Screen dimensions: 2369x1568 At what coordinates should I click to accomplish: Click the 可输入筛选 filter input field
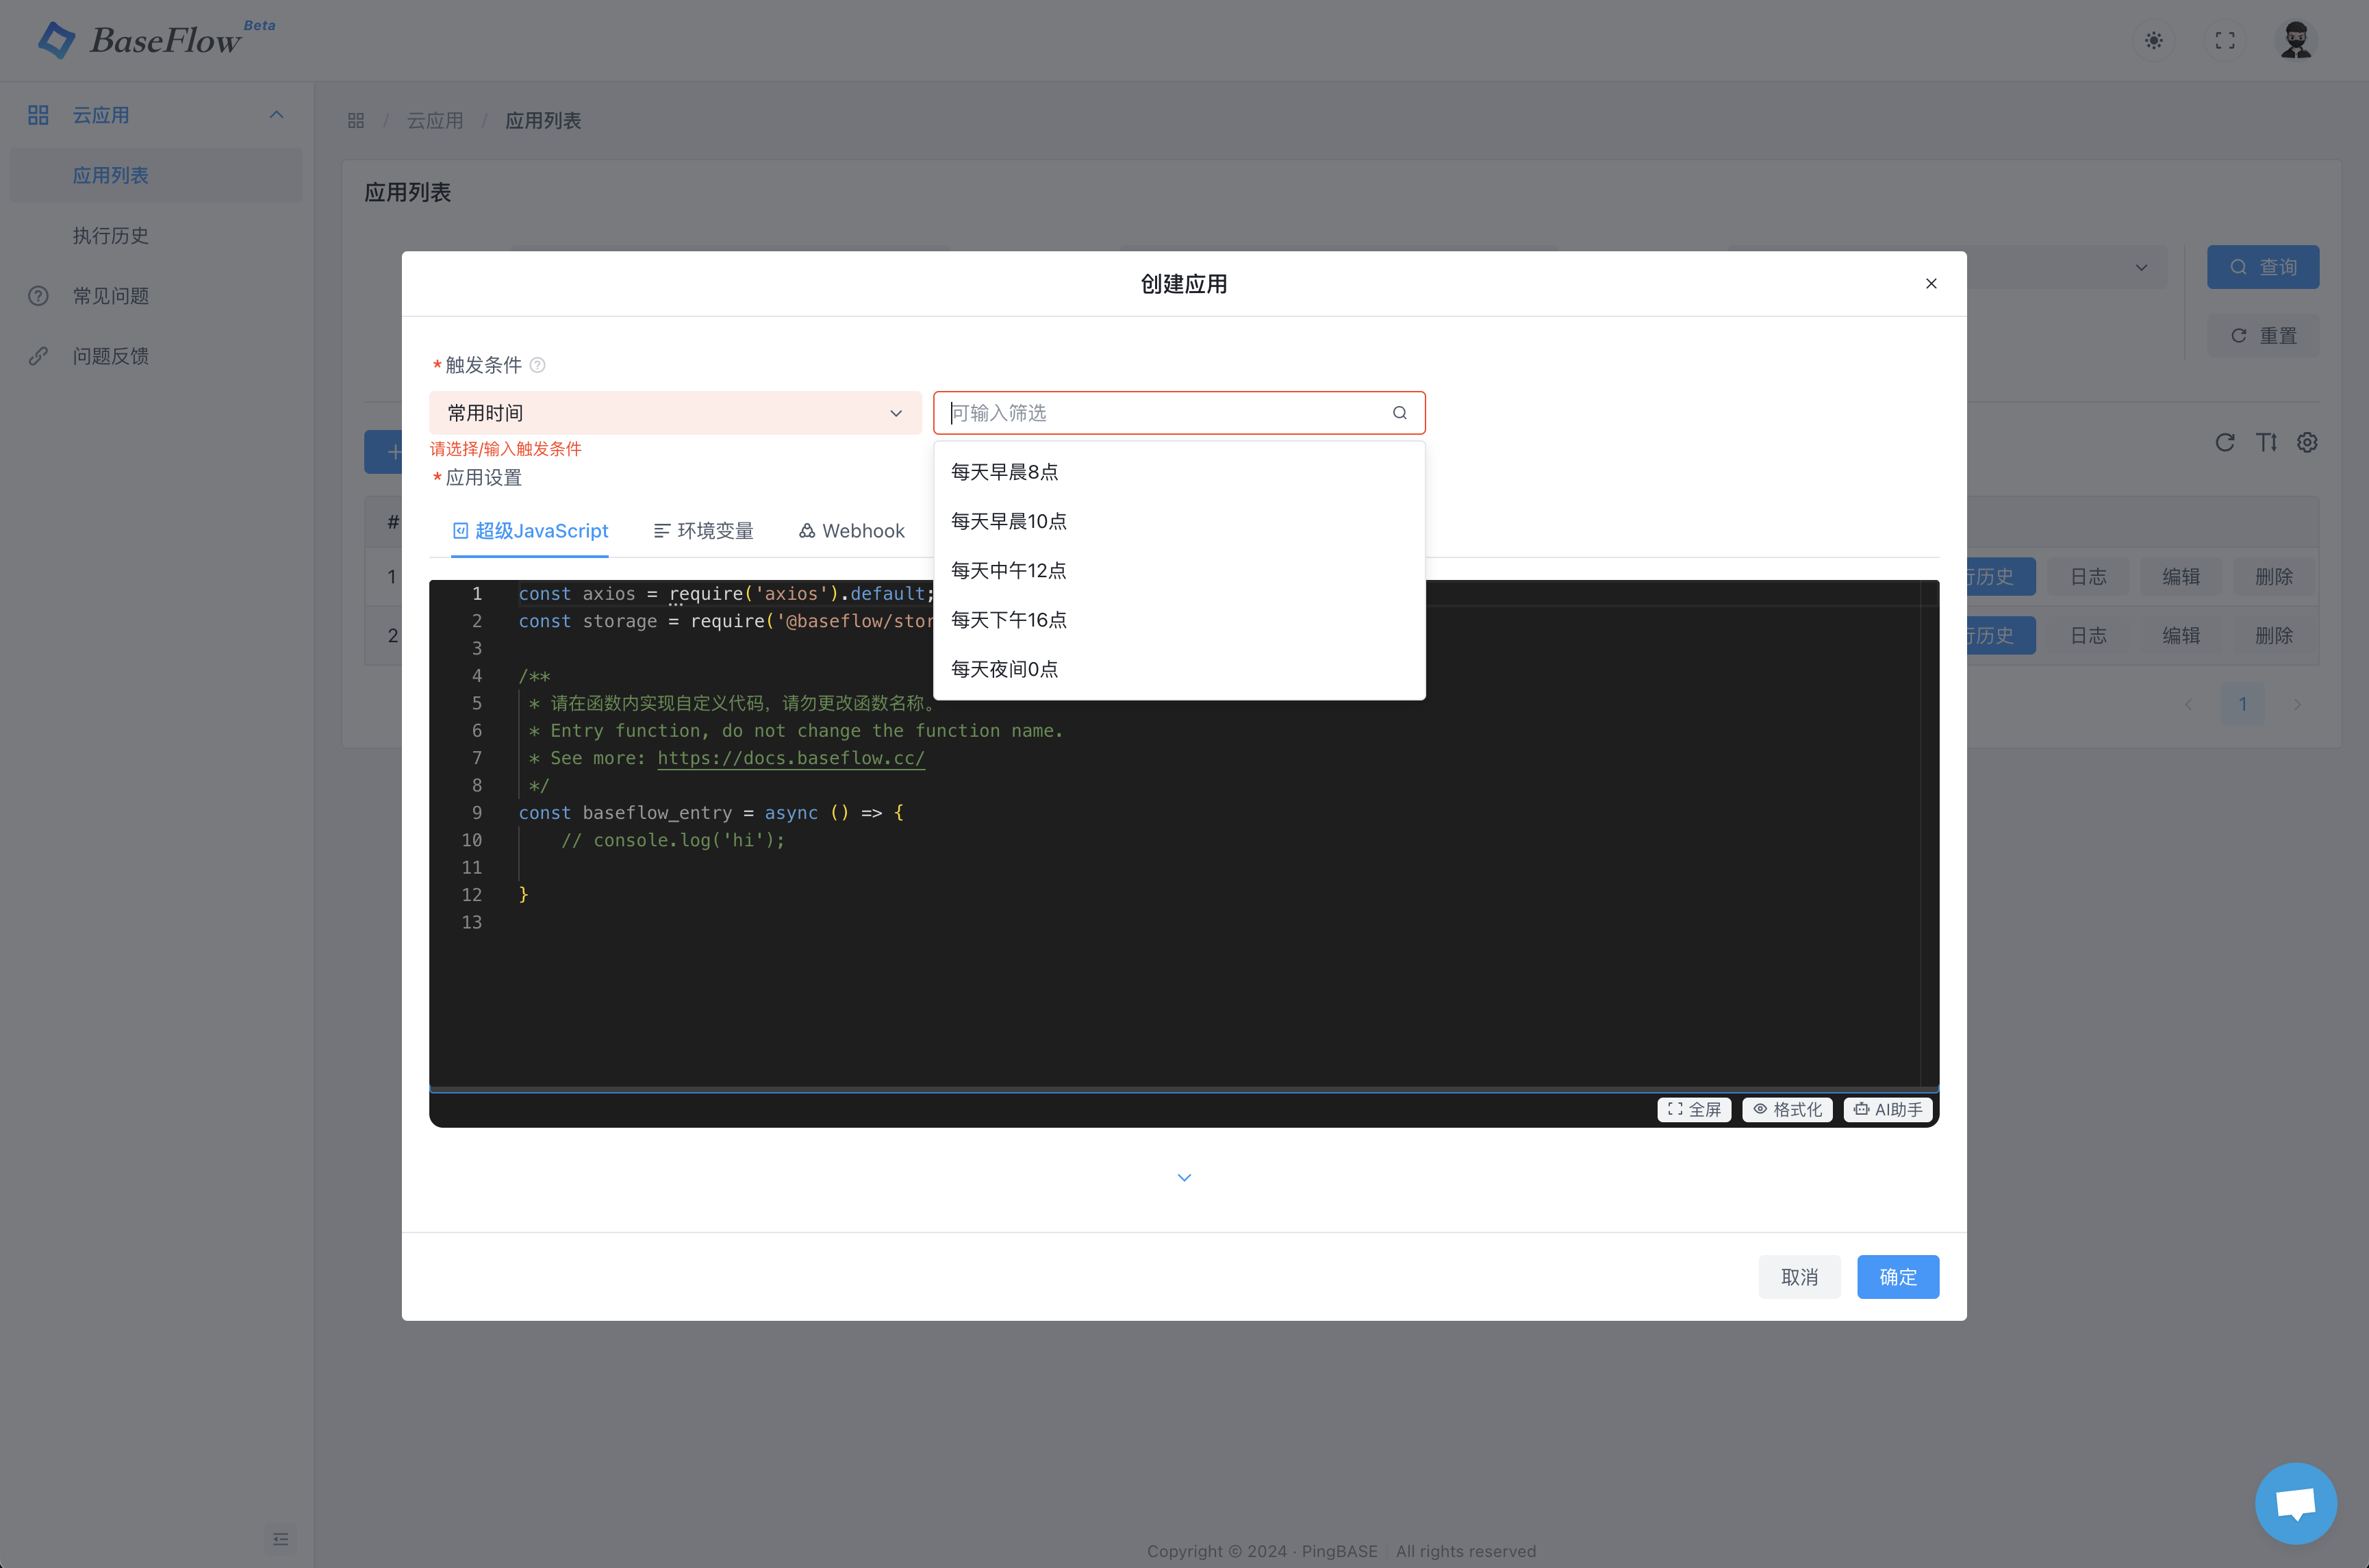(x=1179, y=413)
